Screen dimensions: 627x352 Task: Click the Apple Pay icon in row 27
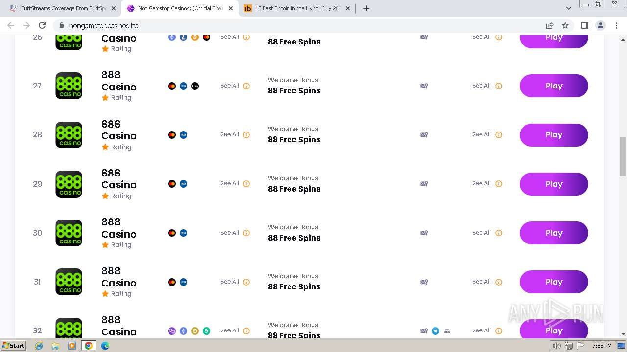(195, 86)
